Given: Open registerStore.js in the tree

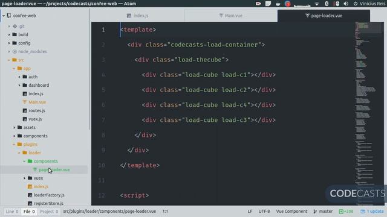Looking at the screenshot, I should [48, 203].
